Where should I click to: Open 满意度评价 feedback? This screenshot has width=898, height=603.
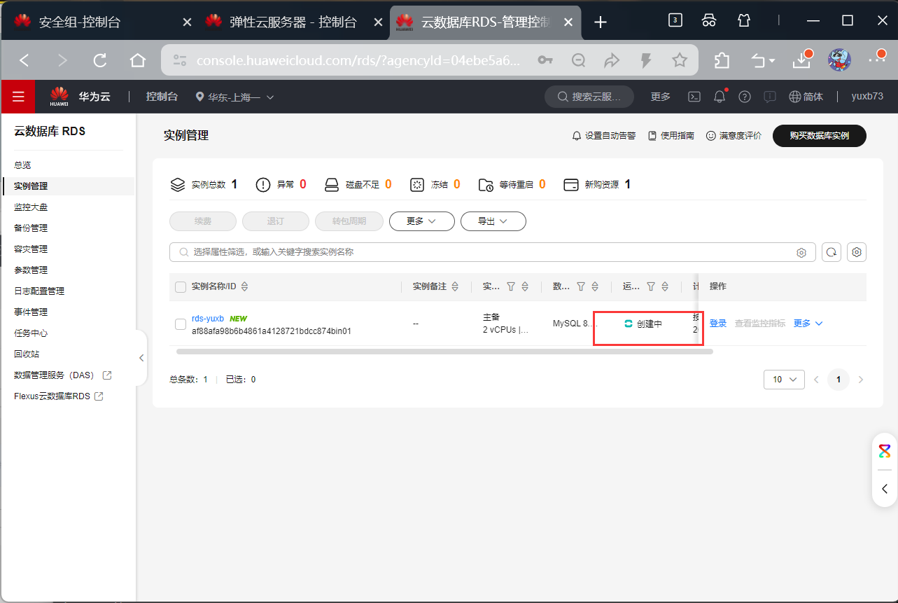pos(734,136)
